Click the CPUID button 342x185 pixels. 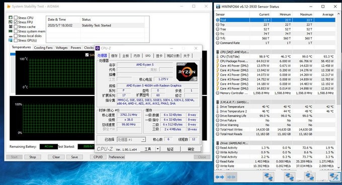click(x=98, y=157)
